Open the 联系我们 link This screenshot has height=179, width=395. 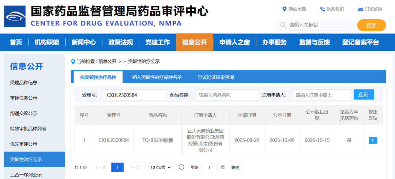(x=335, y=9)
